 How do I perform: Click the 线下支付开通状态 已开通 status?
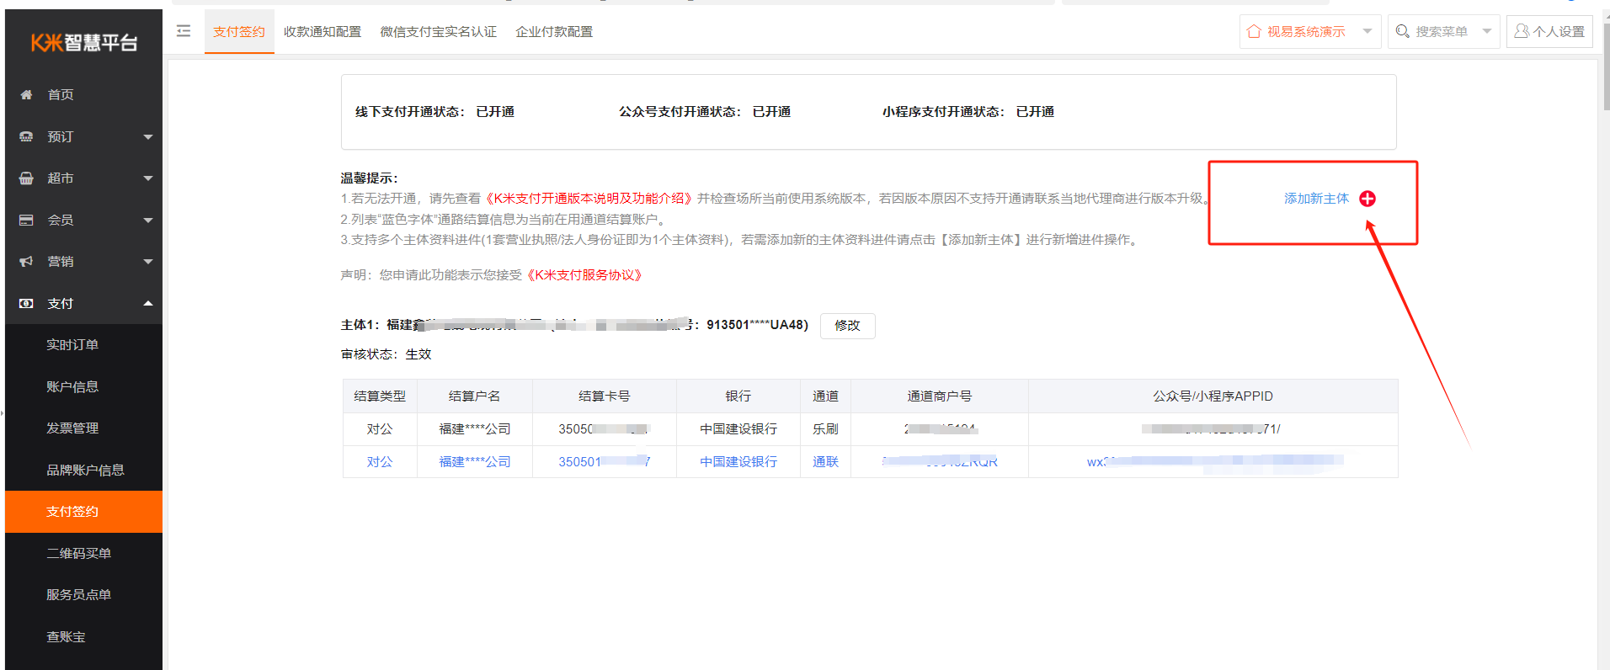coord(434,112)
